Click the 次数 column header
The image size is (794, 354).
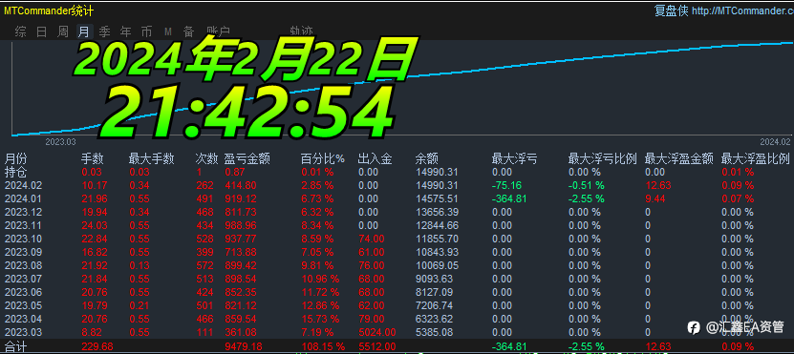pos(206,158)
